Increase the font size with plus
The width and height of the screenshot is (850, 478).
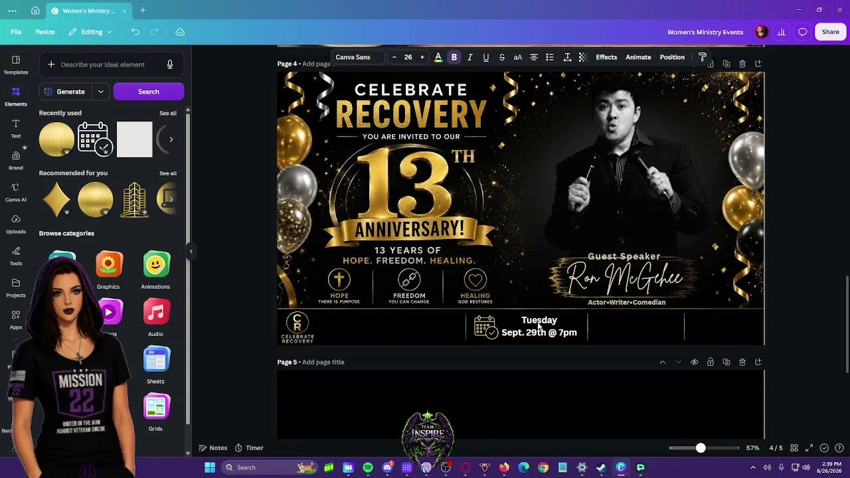pyautogui.click(x=422, y=57)
